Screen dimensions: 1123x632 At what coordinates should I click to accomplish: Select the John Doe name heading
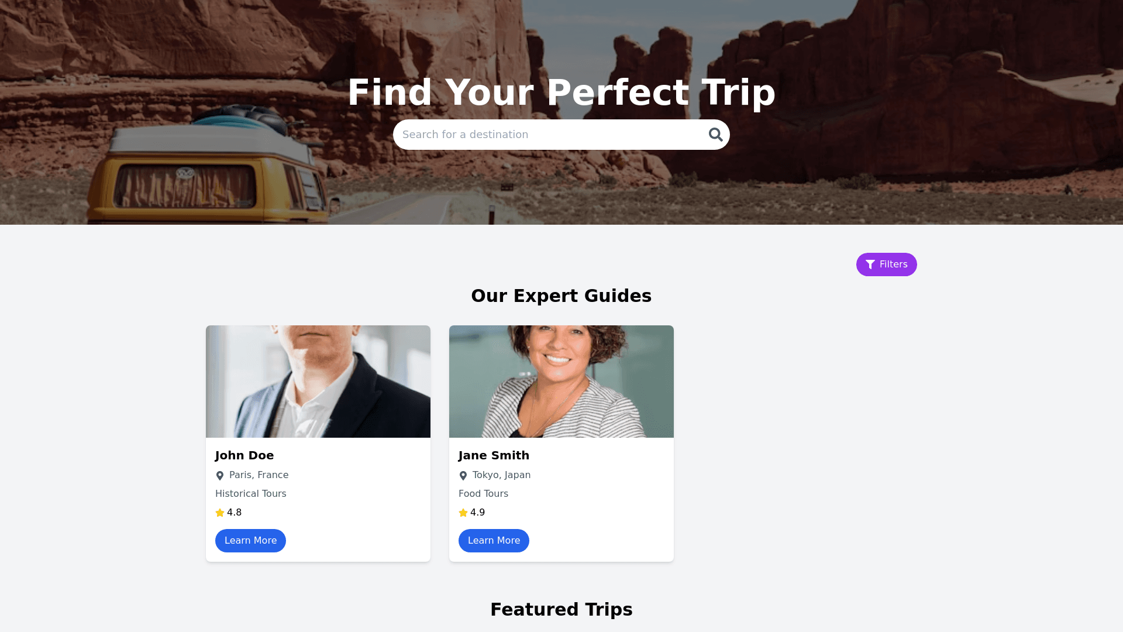(244, 455)
